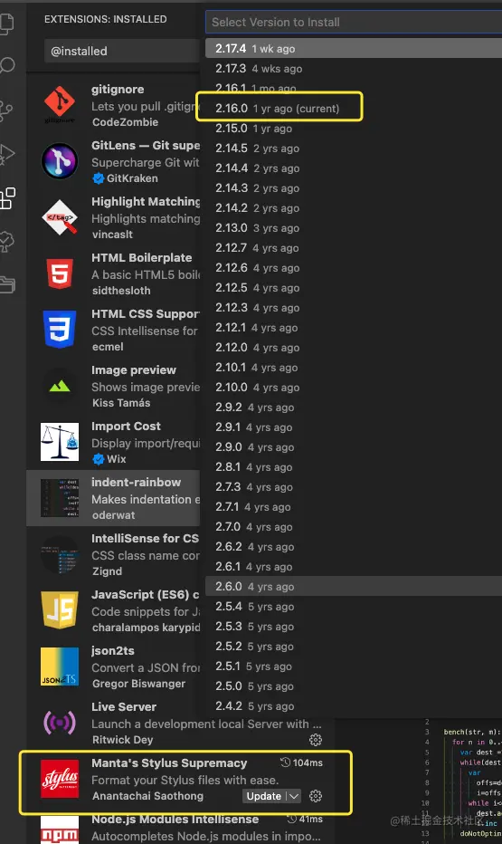Choose version 2.14.5 to install
This screenshot has width=502, height=844.
pyautogui.click(x=354, y=148)
